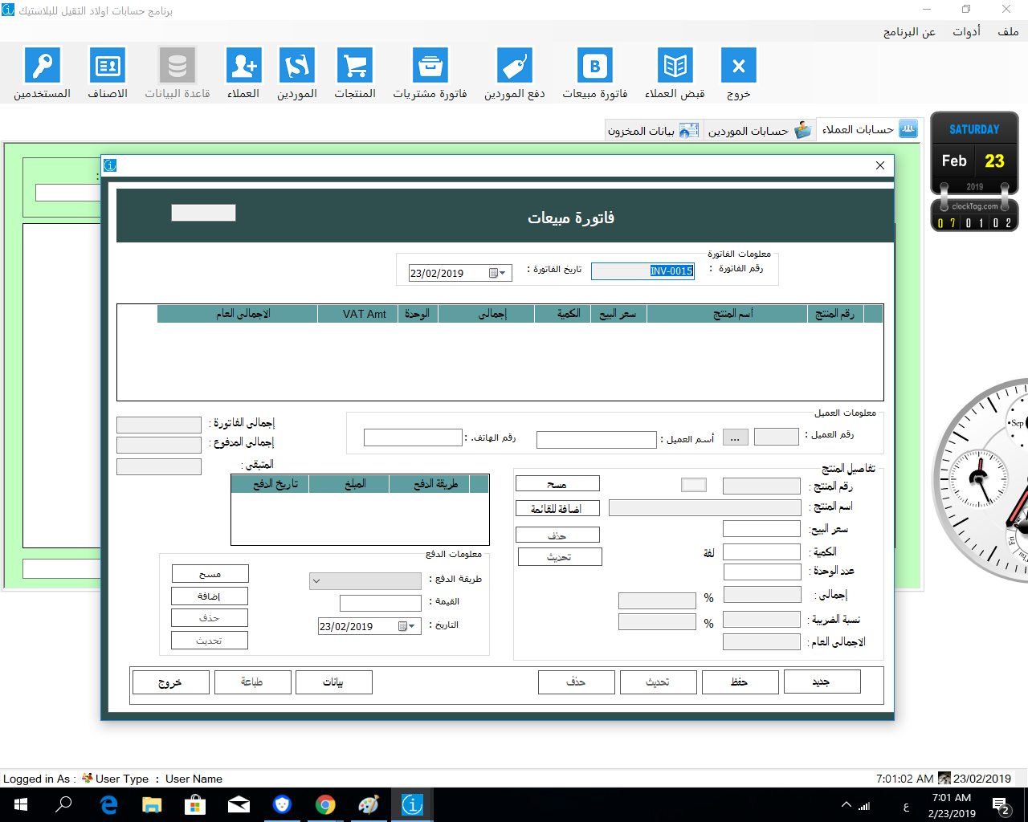Open the ملف (File) menu

tap(1008, 31)
